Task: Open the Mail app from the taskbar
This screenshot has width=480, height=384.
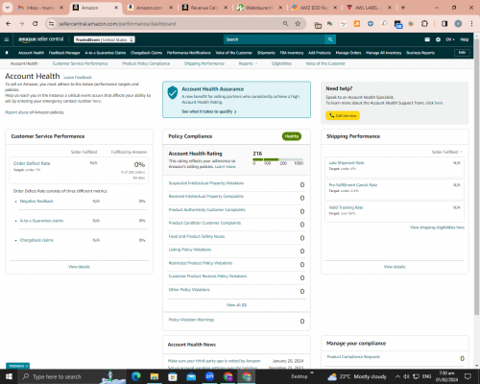Action: click(x=191, y=376)
